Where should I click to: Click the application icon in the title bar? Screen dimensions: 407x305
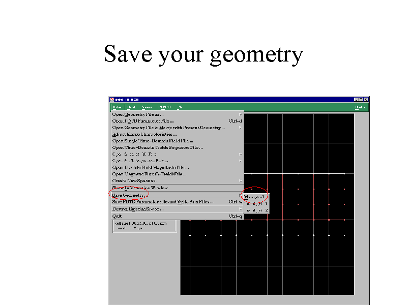click(112, 100)
